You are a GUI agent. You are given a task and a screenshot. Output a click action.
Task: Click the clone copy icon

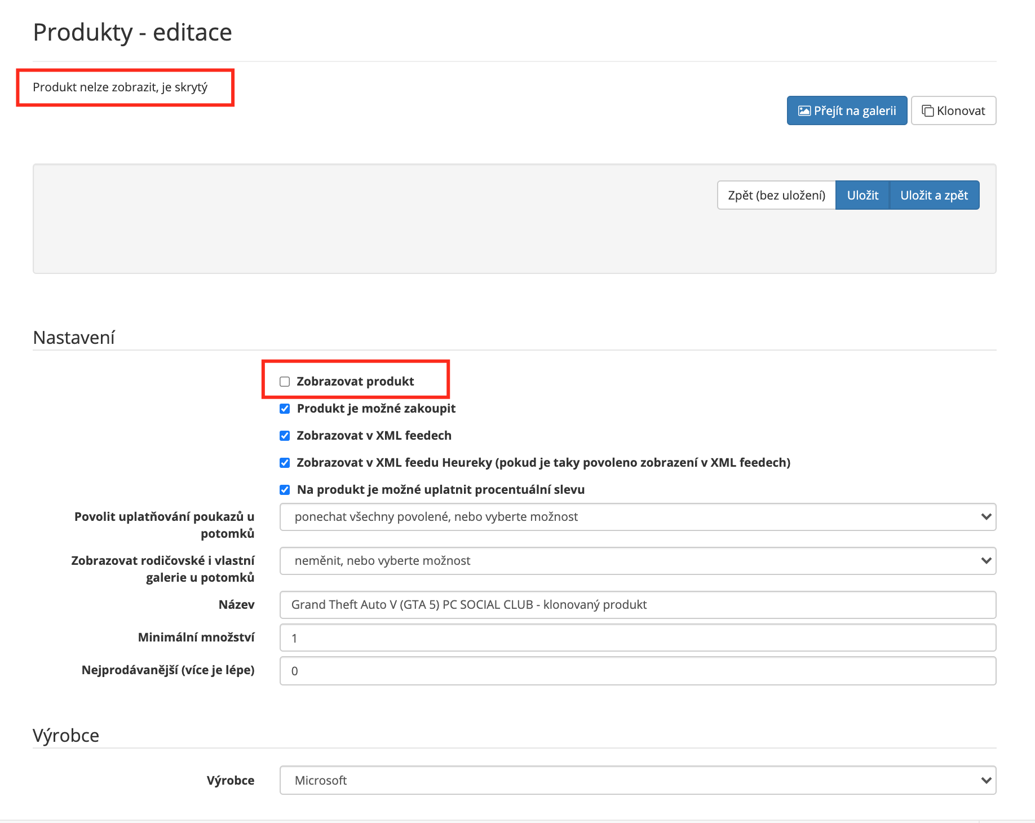927,111
